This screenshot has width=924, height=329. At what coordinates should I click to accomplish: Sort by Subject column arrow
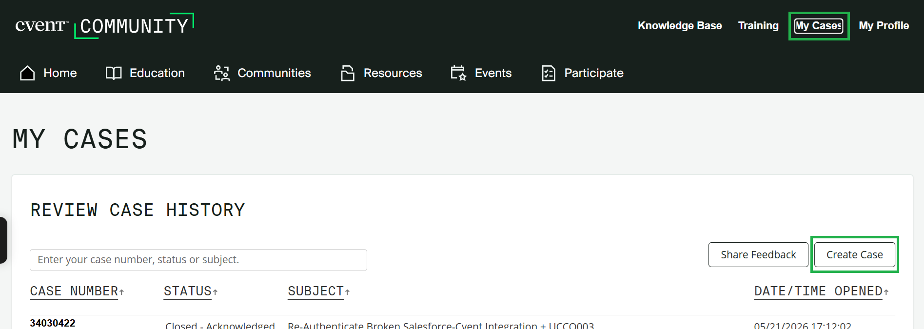coord(347,292)
